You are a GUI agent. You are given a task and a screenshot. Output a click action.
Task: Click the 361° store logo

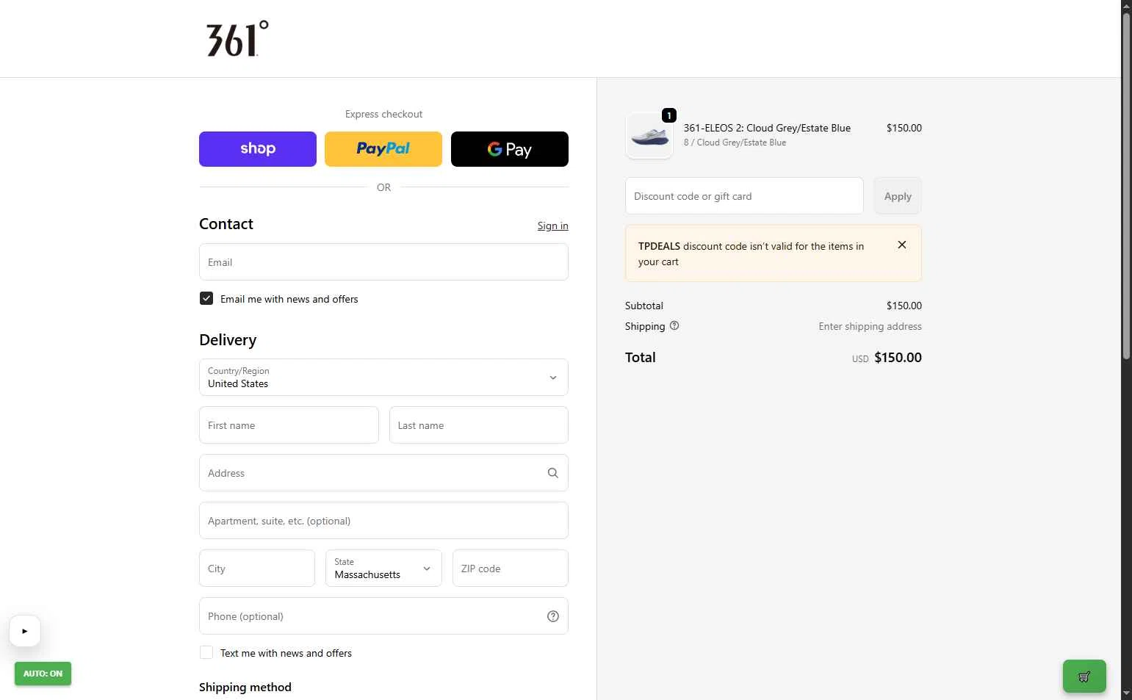[x=237, y=39]
